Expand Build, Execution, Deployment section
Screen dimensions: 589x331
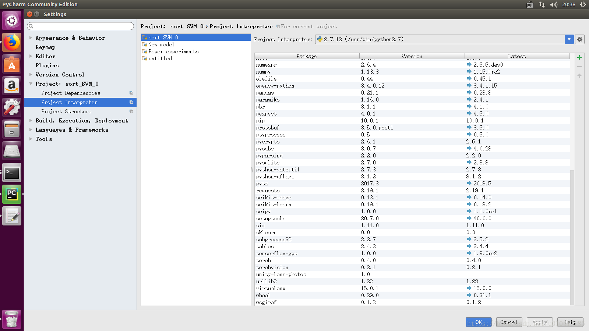(x=31, y=121)
